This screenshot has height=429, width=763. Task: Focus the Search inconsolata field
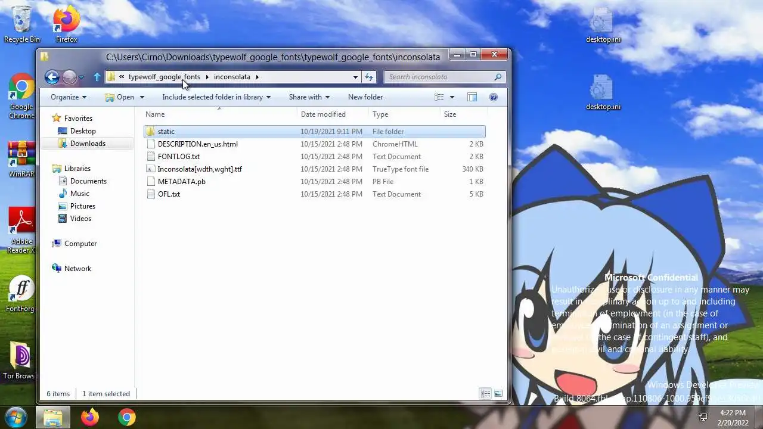pos(445,77)
